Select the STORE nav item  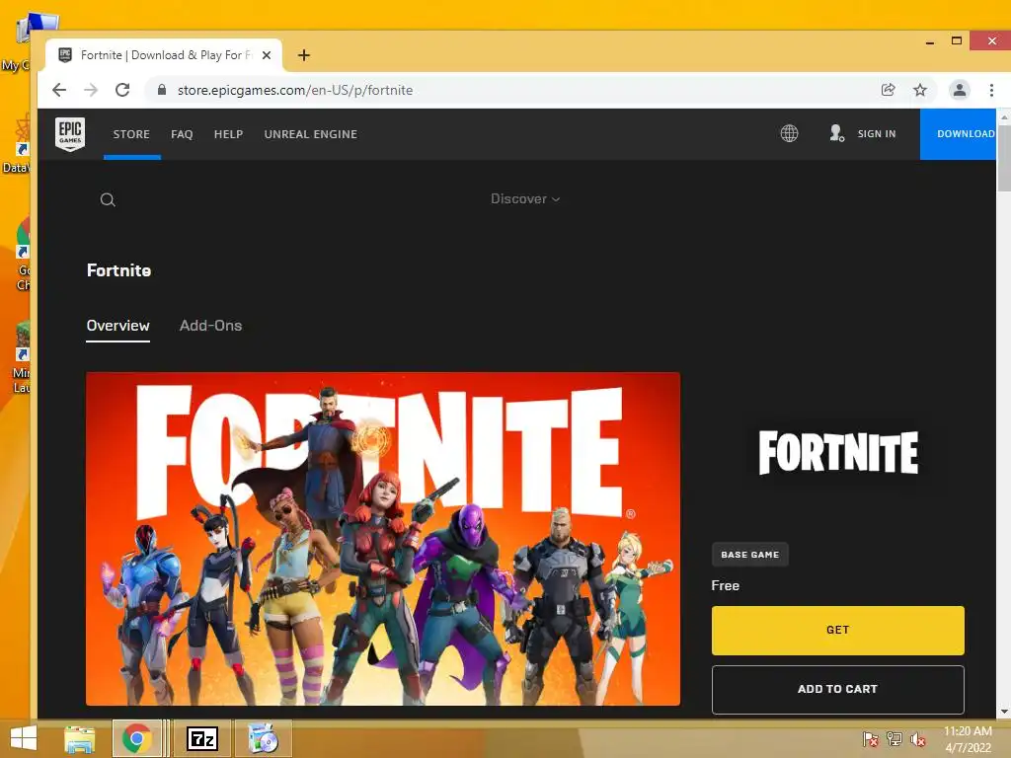click(131, 134)
